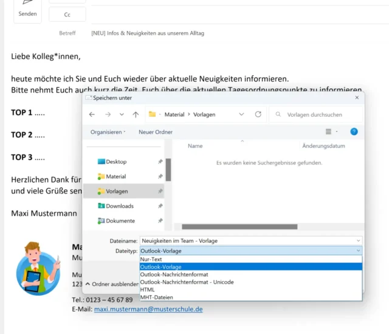Image resolution: width=389 pixels, height=334 pixels.
Task: Select HTML from Dateityp list
Action: 148,290
